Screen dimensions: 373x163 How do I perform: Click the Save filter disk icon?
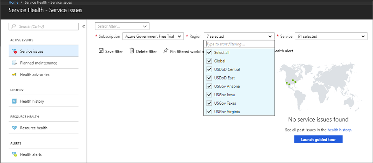click(x=101, y=51)
